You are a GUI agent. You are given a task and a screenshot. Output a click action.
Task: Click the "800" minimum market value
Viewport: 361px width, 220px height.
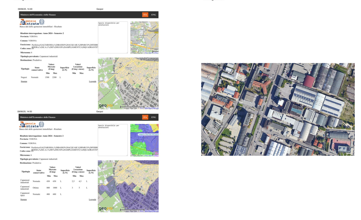pyautogui.click(x=48, y=188)
